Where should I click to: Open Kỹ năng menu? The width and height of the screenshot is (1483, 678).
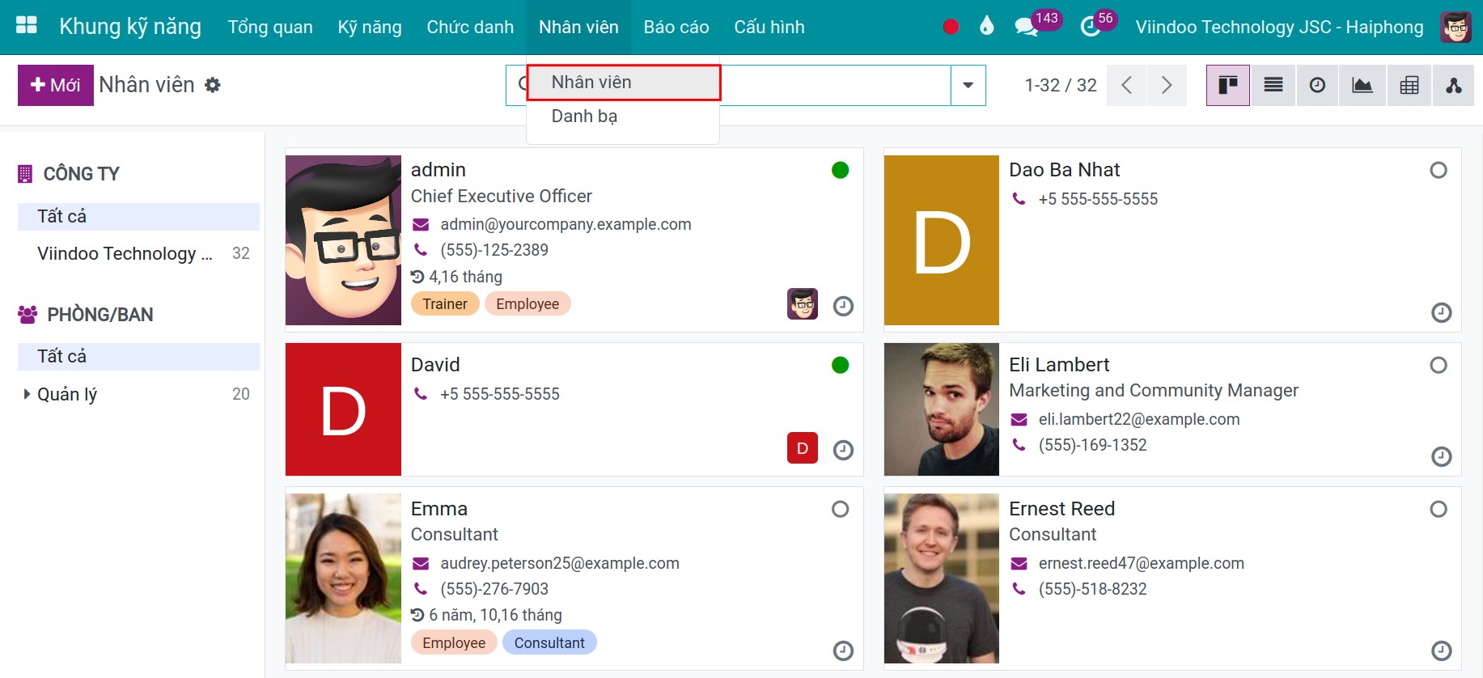370,27
